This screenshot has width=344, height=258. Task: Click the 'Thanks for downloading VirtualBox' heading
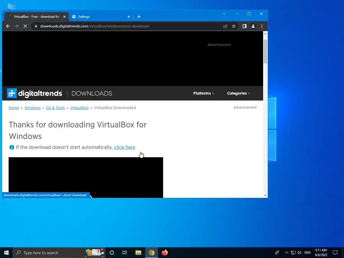(78, 130)
